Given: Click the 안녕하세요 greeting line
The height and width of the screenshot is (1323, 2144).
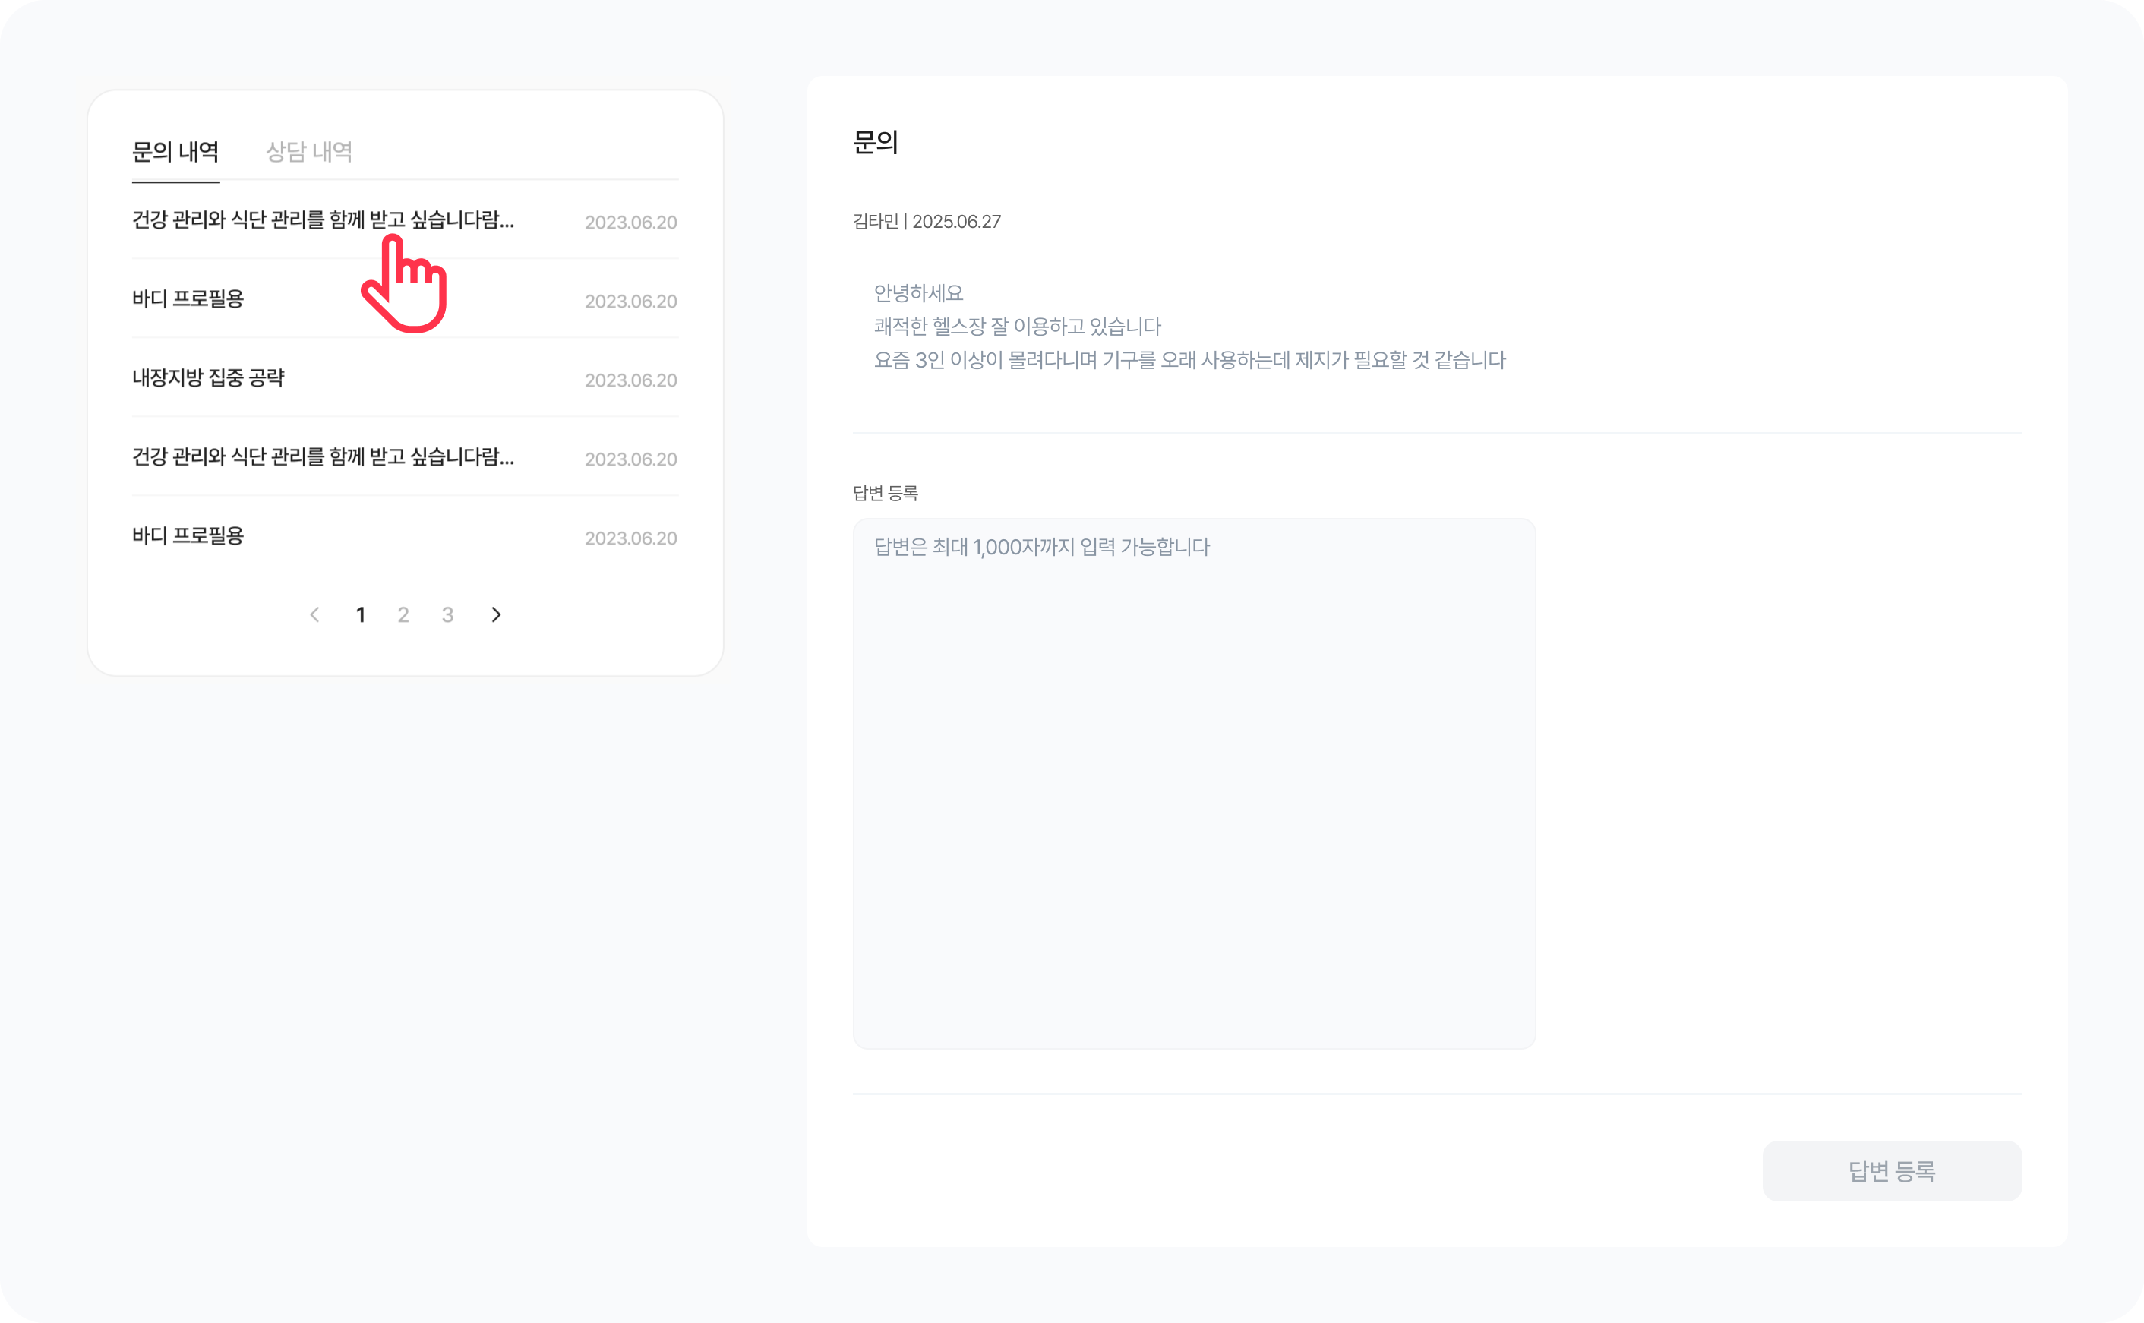Looking at the screenshot, I should pos(918,293).
